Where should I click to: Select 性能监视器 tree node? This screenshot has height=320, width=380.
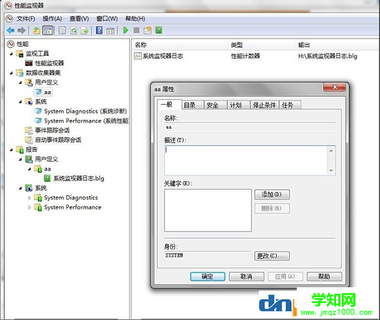click(x=49, y=63)
